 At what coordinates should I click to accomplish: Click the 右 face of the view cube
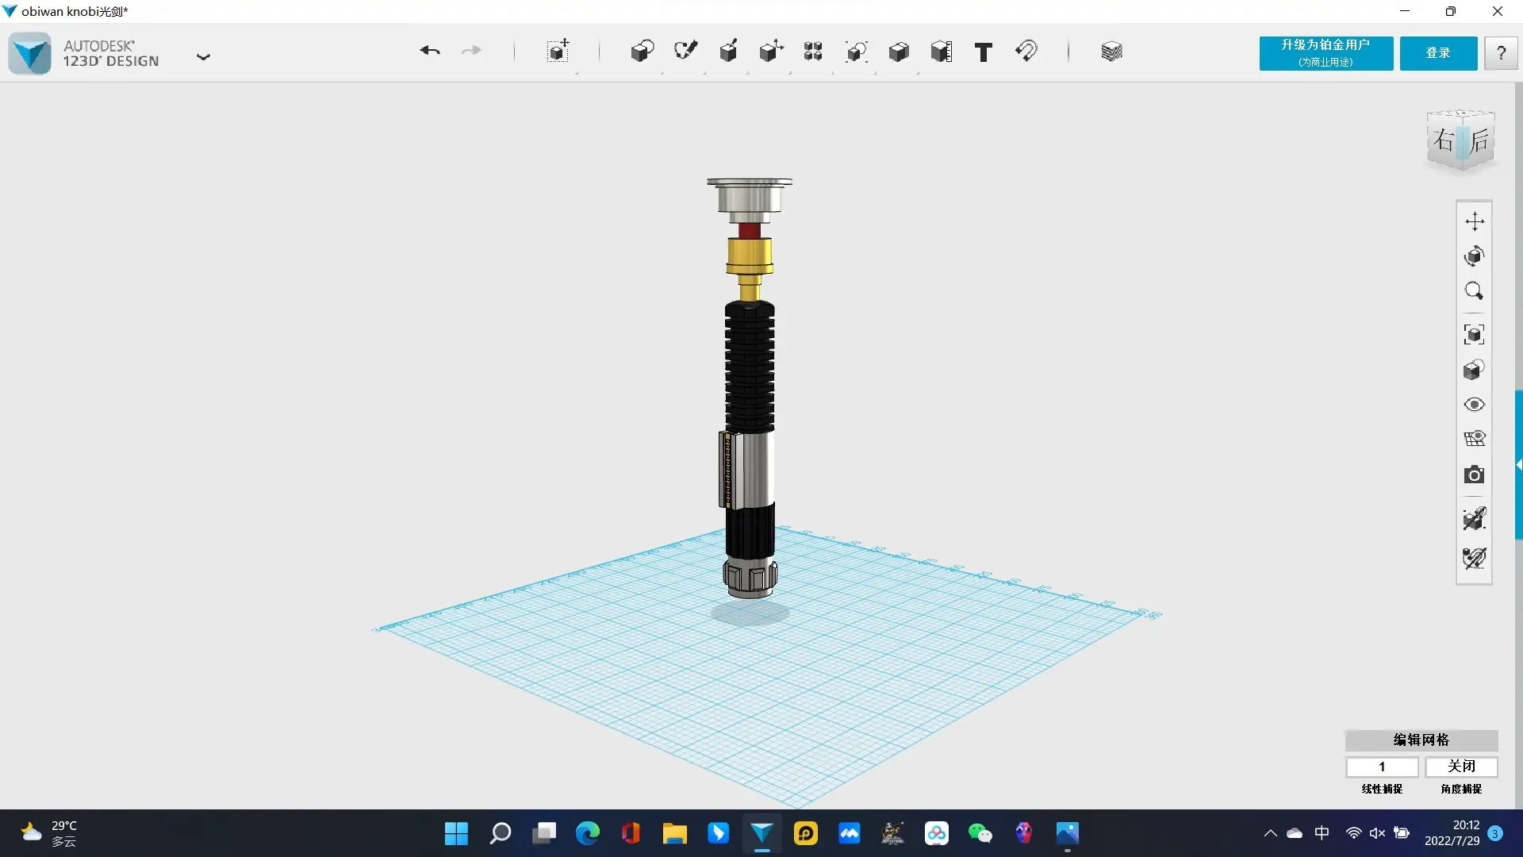[1443, 140]
